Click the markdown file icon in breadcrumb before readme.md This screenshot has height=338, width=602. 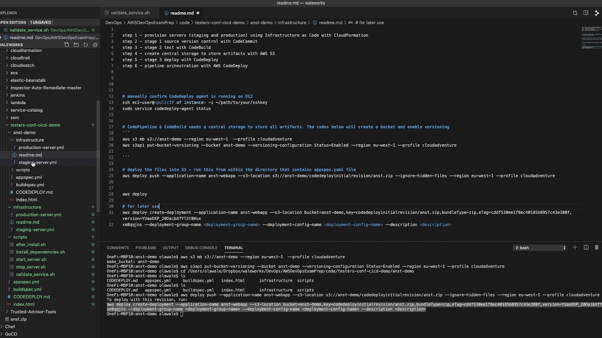coord(315,23)
